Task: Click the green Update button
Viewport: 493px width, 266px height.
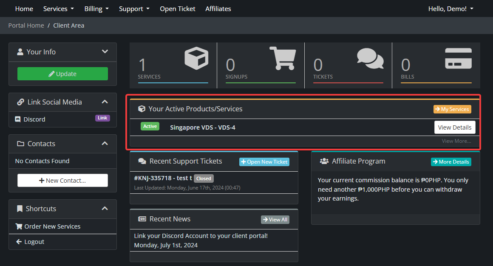Action: pos(62,74)
